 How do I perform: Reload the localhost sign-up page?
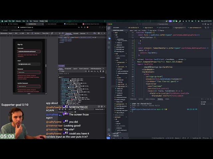7,27
